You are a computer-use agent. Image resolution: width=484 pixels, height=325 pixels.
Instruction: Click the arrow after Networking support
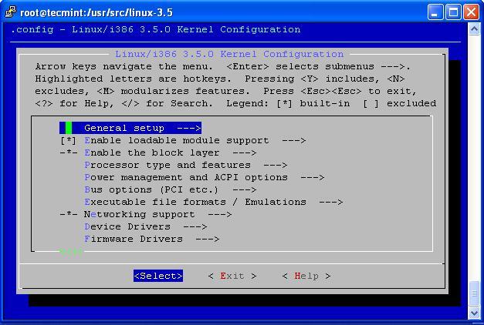[x=220, y=215]
